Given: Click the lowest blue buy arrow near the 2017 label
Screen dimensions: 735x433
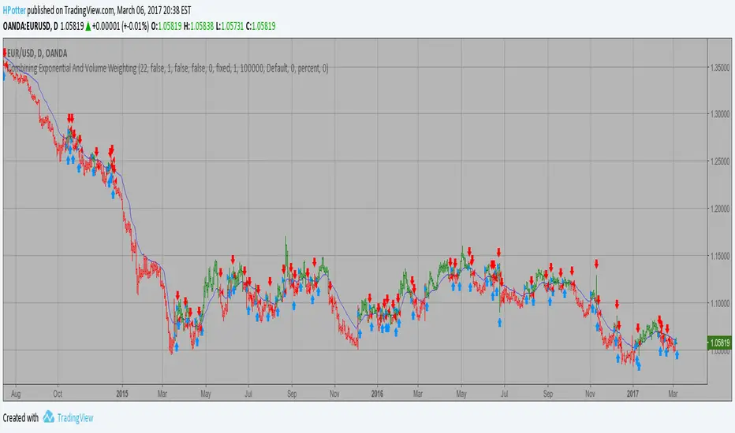Looking at the screenshot, I should (638, 365).
